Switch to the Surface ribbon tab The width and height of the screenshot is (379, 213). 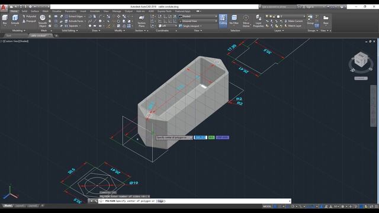(35, 11)
